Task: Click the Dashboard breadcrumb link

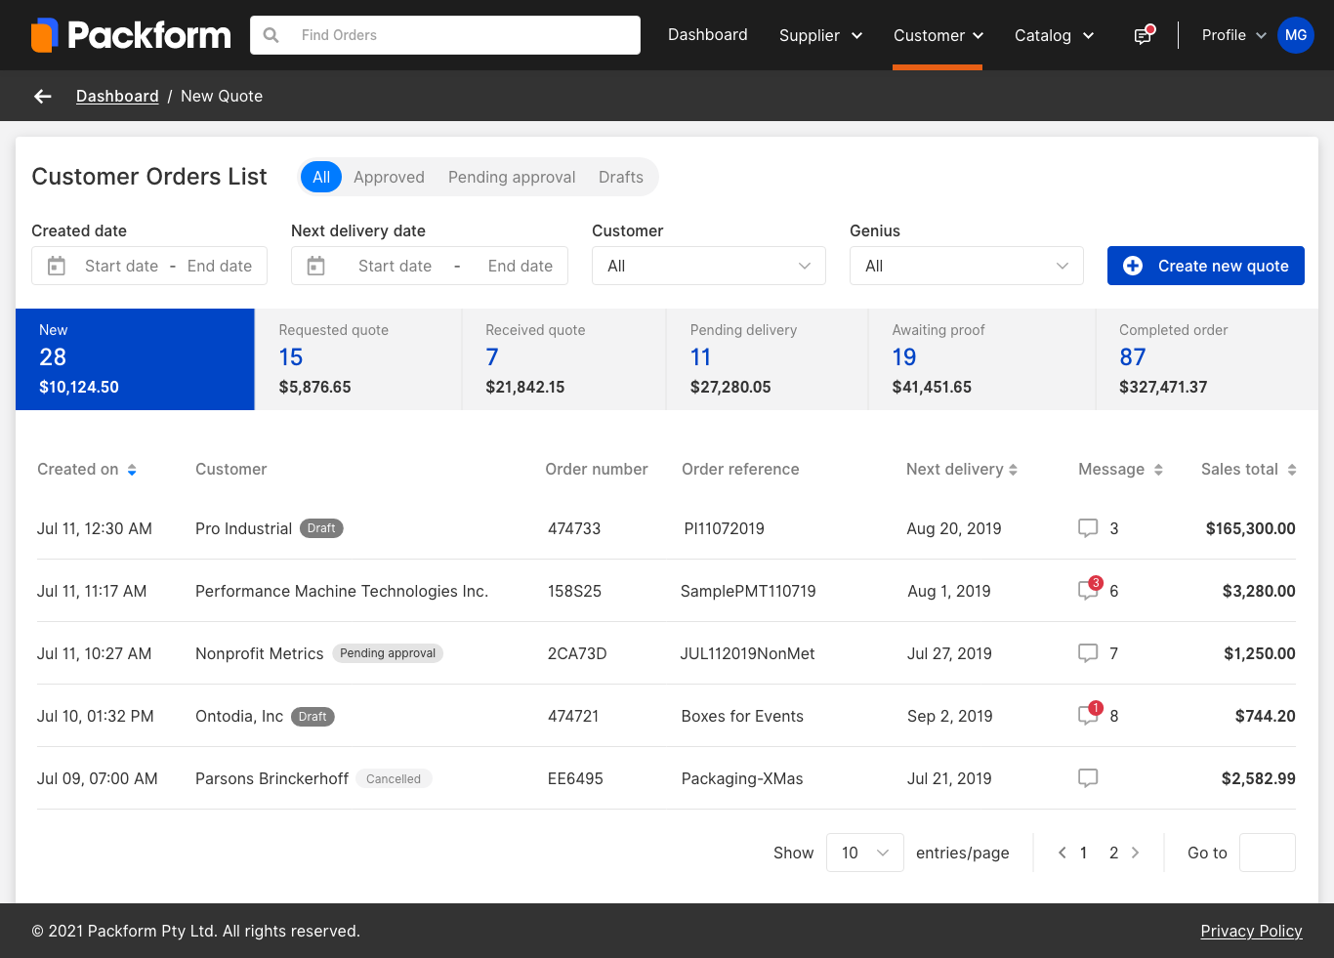Action: (117, 96)
